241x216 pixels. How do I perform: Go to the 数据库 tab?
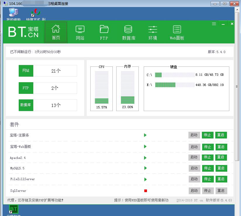point(129,33)
